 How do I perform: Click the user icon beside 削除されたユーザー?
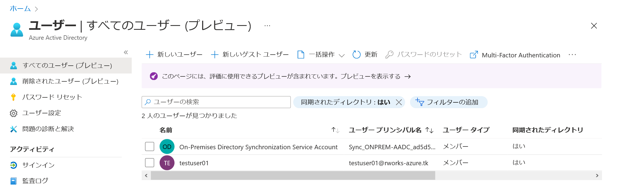point(14,81)
